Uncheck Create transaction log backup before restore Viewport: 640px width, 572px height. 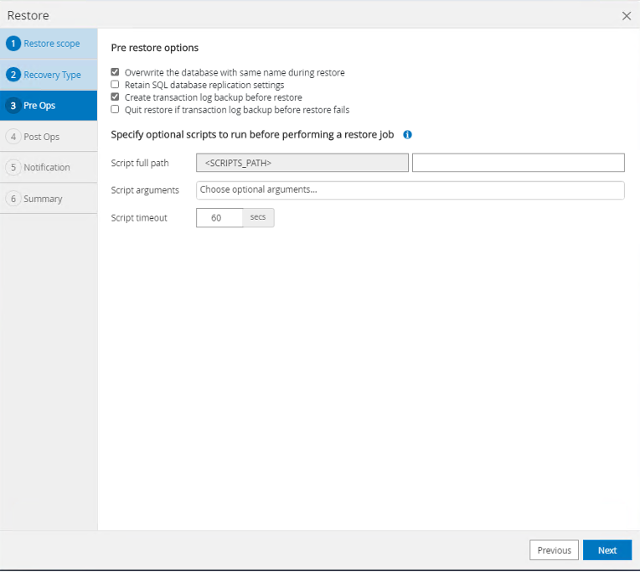[116, 97]
